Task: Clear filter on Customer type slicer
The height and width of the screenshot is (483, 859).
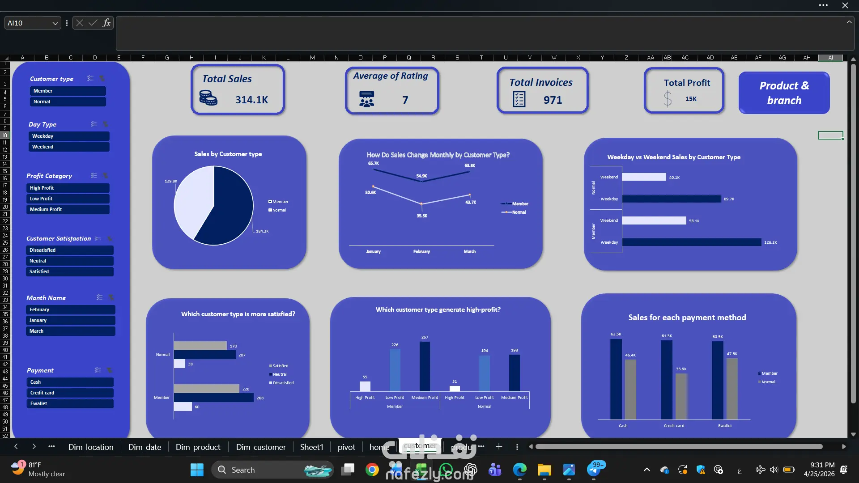Action: (x=102, y=78)
